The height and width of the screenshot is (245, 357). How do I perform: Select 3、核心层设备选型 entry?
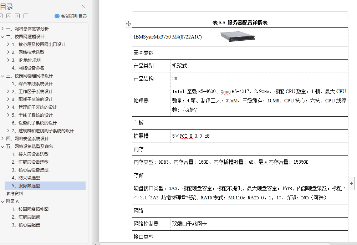tap(30, 170)
